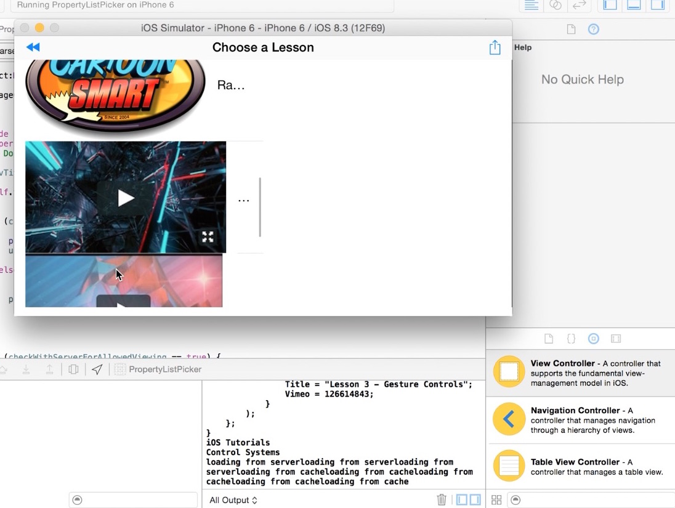Click the object library filter field
This screenshot has height=508, width=675.
click(x=591, y=500)
